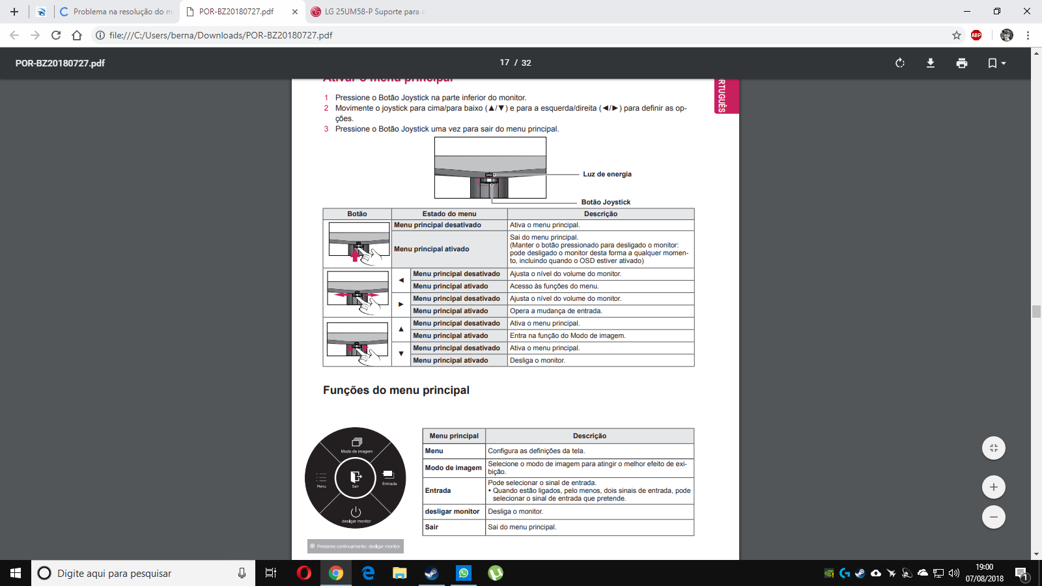Click the vertical scrollbar thumb
1042x586 pixels.
click(1036, 311)
